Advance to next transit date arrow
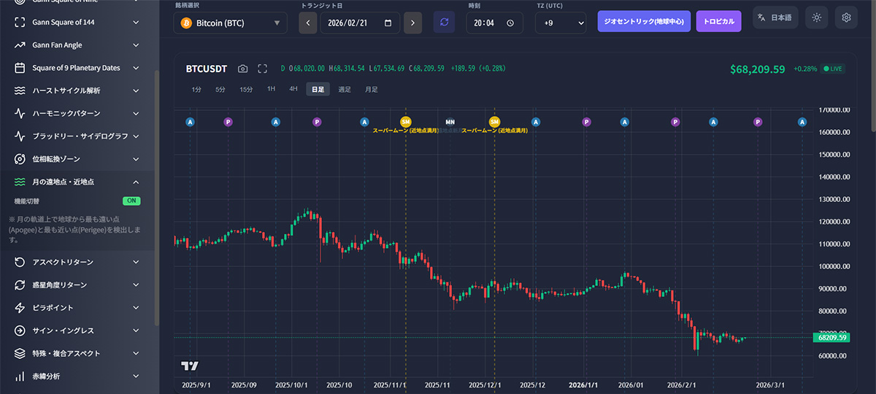 (x=412, y=23)
